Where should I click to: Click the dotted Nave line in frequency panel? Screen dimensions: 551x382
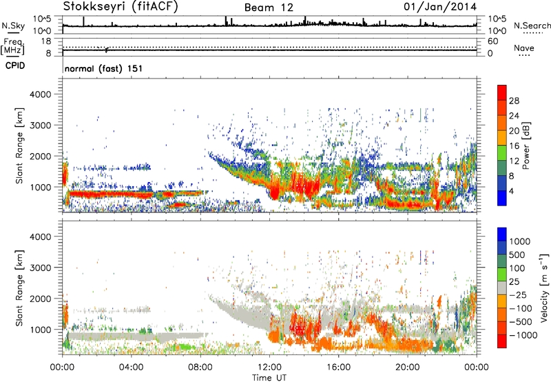point(269,47)
